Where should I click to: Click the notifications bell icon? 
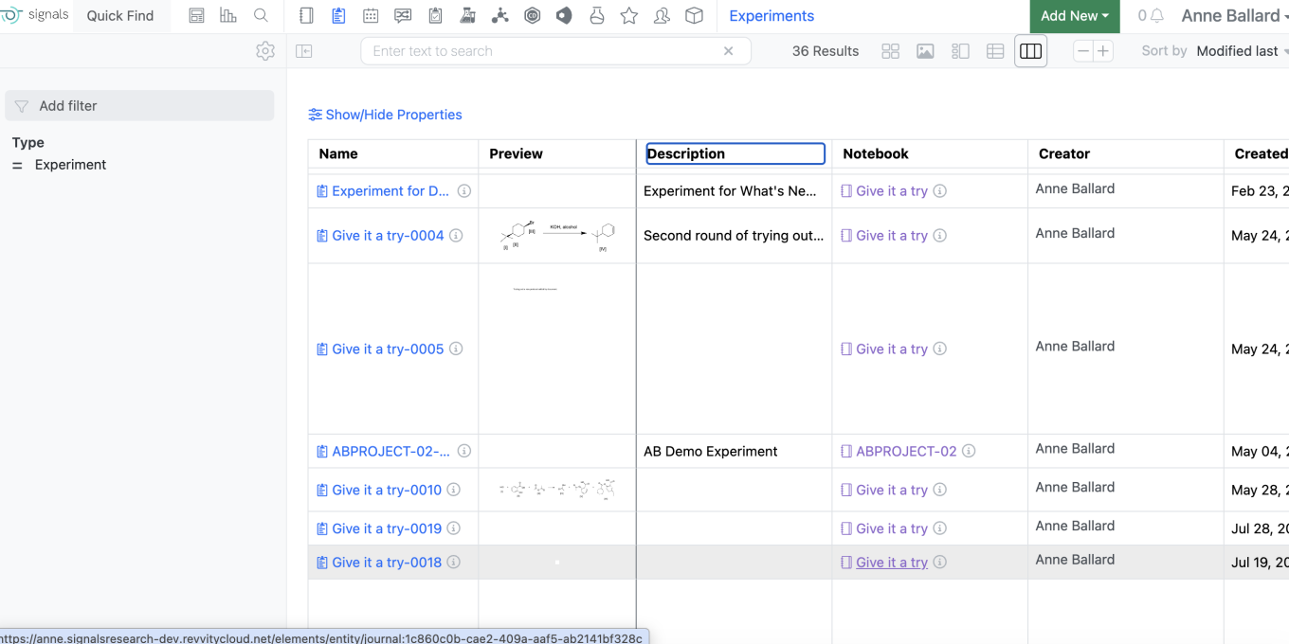1156,16
